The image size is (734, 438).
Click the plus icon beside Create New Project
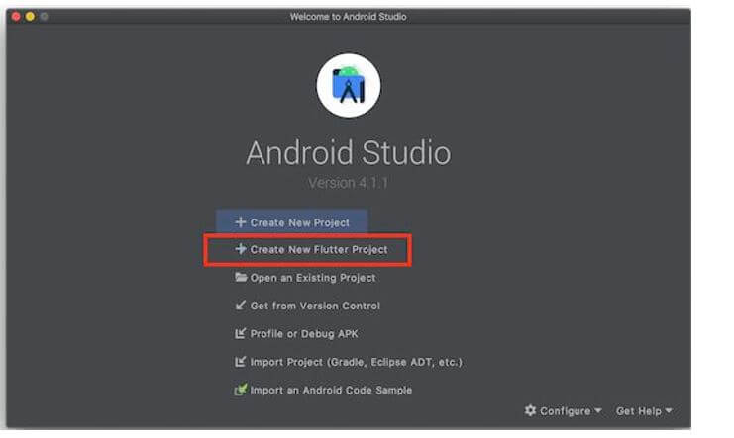click(240, 222)
